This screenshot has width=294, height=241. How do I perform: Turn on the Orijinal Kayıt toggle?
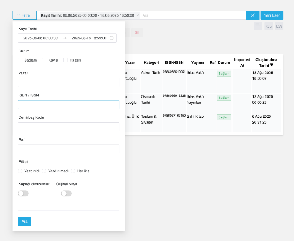click(x=66, y=193)
